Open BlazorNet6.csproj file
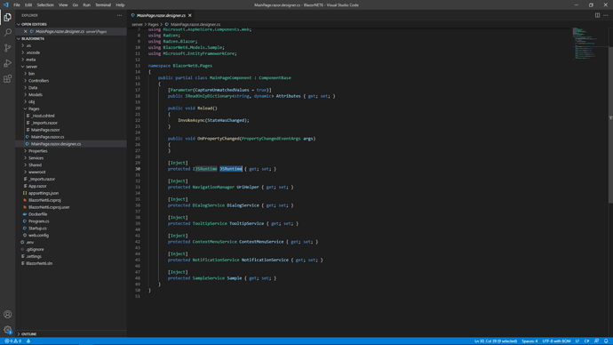The image size is (613, 345). tap(44, 200)
